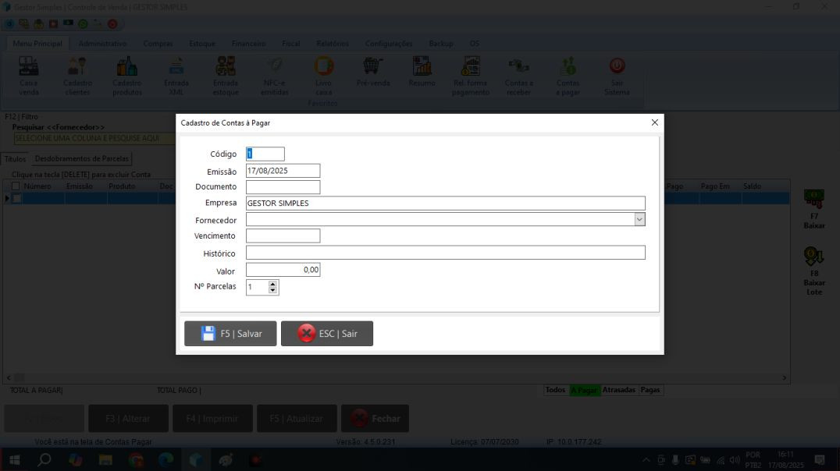Decrease the Nº Parcelas value using the down arrow
Screen dimensions: 840x471
coord(272,291)
